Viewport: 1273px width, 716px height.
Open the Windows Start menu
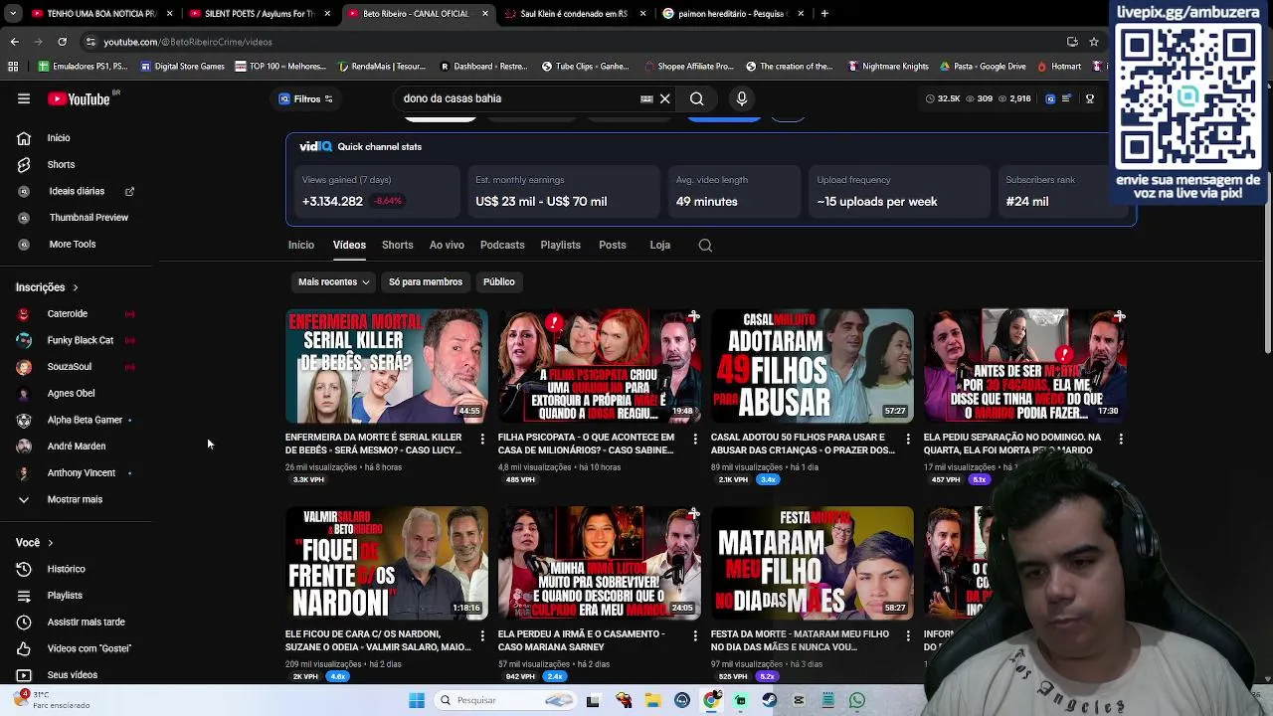(417, 700)
